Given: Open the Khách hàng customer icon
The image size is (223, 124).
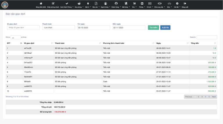Looking at the screenshot, I should click(x=116, y=3).
